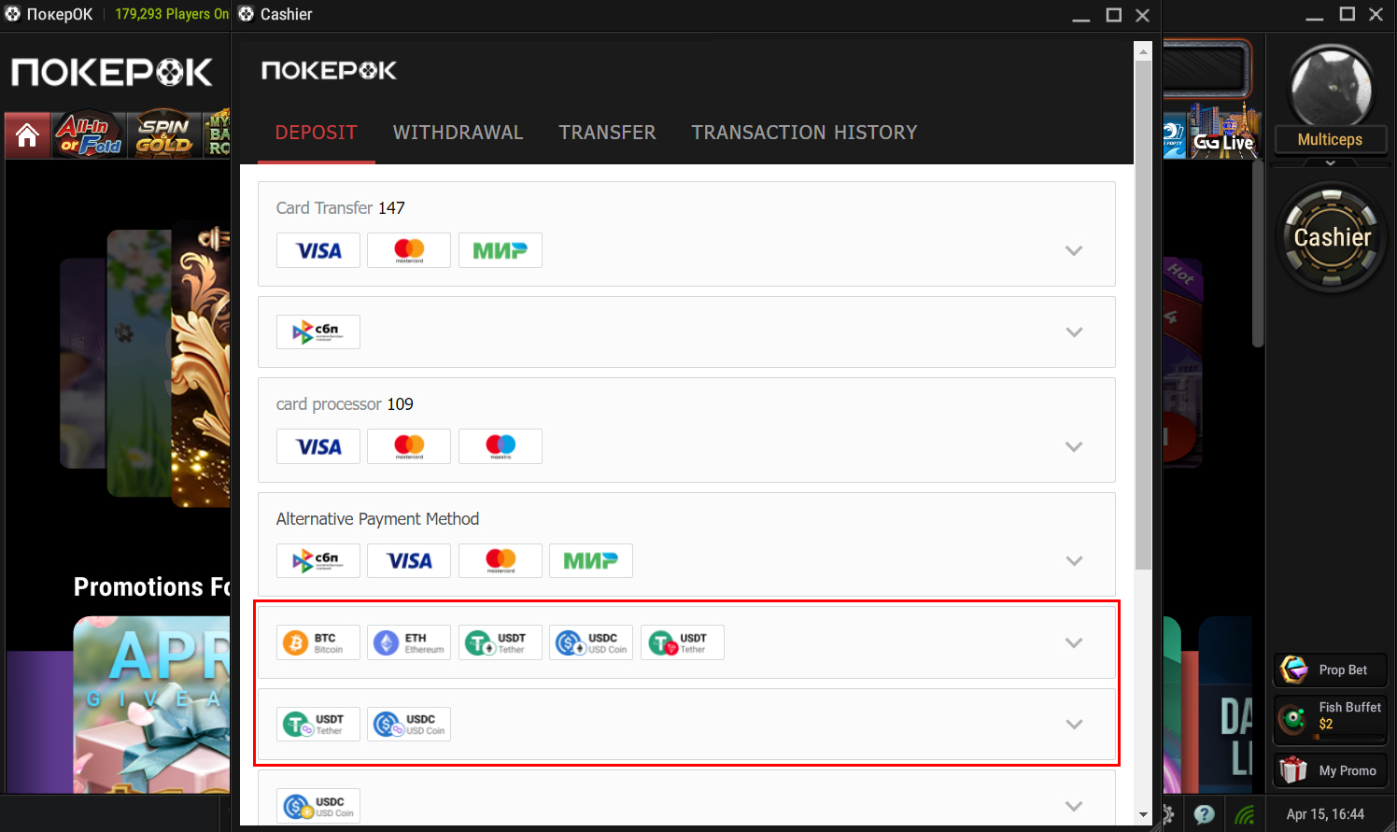
Task: Expand the Alternative Payment Method section
Action: (x=1074, y=561)
